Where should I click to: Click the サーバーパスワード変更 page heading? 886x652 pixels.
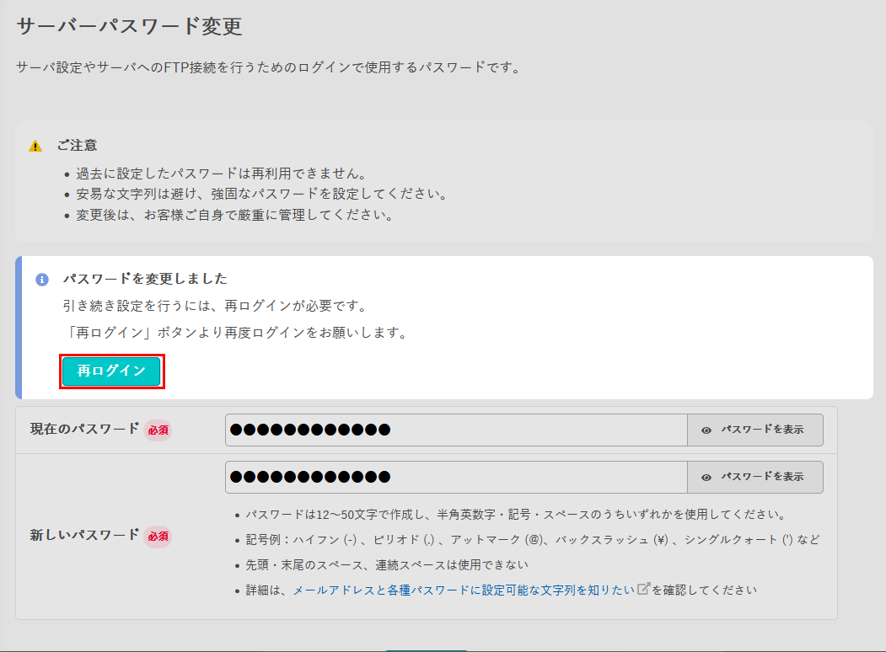click(x=129, y=26)
